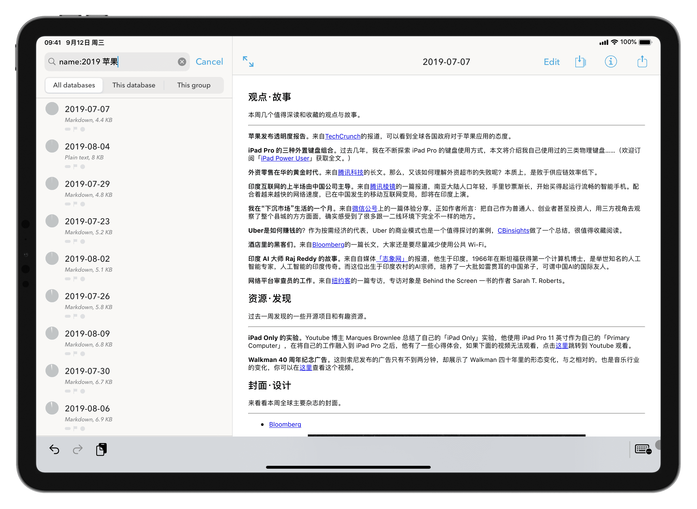
Task: Tap Edit to modify document
Action: tap(551, 62)
